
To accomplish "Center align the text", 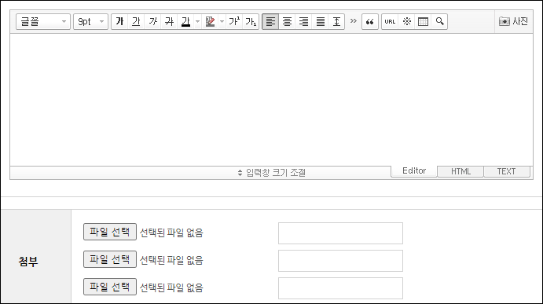I will click(x=287, y=21).
